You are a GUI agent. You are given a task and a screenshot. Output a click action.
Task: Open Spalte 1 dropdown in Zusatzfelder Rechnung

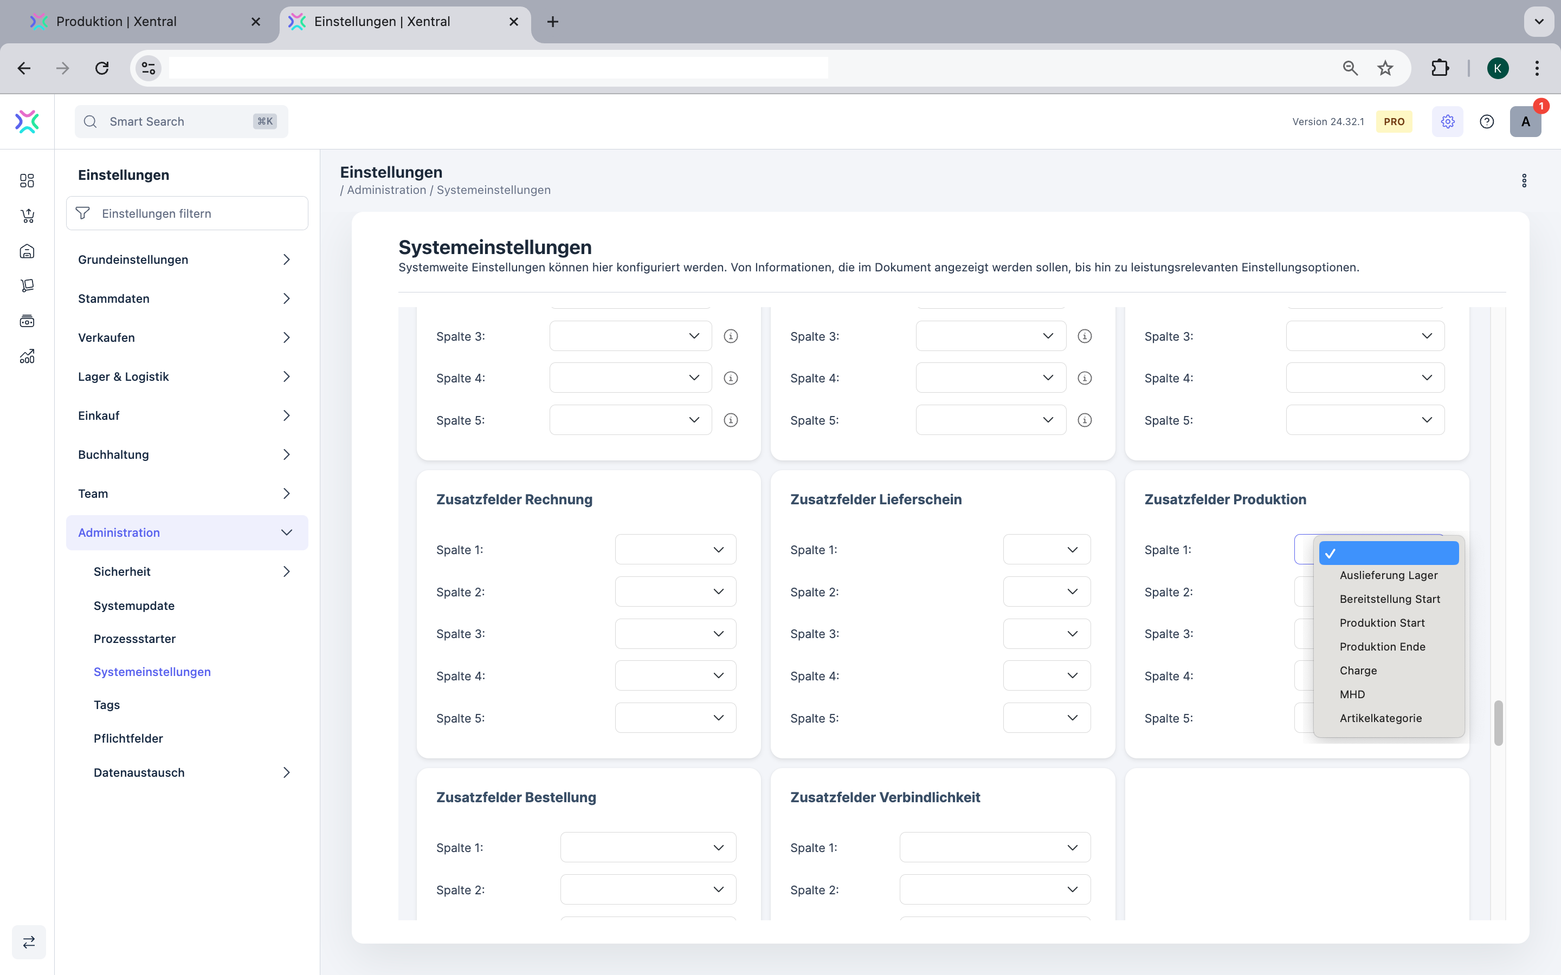point(675,549)
